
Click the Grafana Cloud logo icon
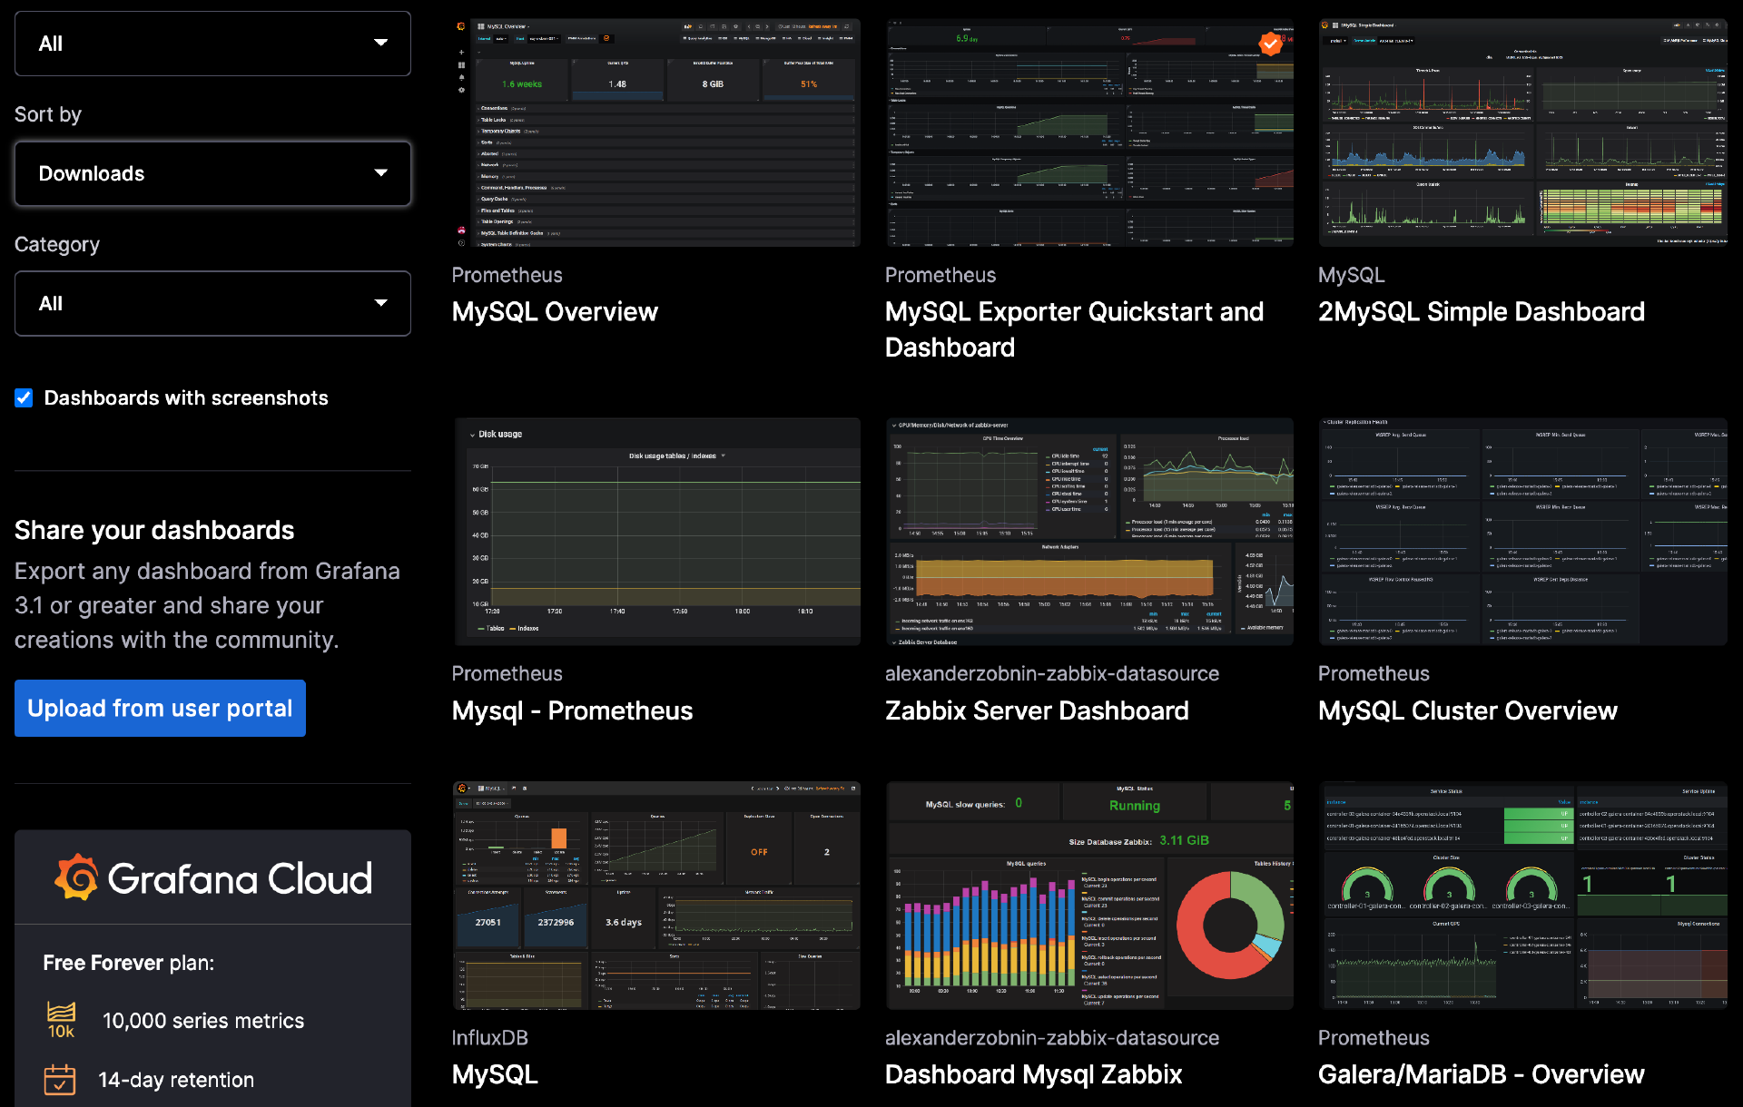pyautogui.click(x=76, y=877)
